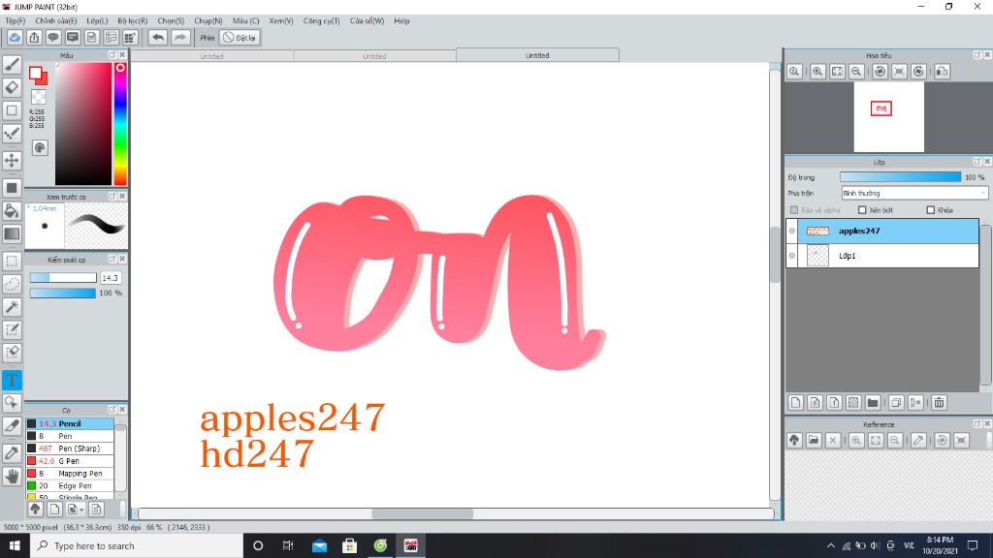This screenshot has height=558, width=993.
Task: Open the Pha trộn blend mode dropdown
Action: [914, 193]
